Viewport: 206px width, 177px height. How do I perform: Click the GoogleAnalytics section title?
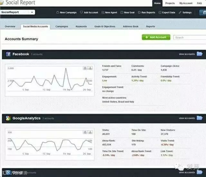(x=26, y=118)
